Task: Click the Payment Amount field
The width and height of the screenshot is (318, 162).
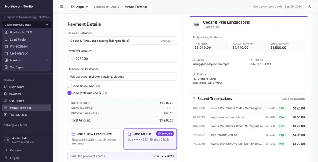Action: pos(122,59)
